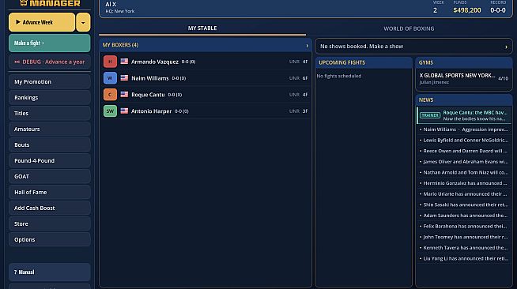Click the flag next to Antonio Harper

124,111
